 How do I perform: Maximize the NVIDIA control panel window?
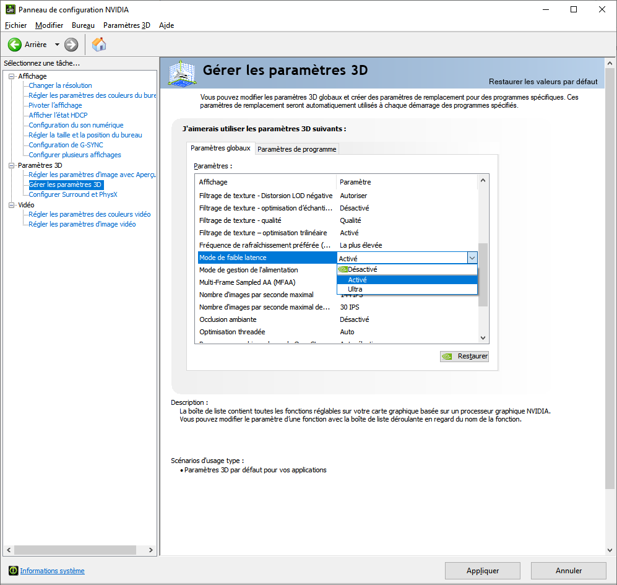pyautogui.click(x=574, y=9)
